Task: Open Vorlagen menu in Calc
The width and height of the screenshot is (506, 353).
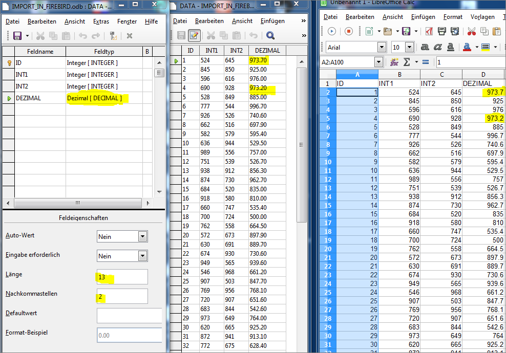Action: click(x=482, y=17)
